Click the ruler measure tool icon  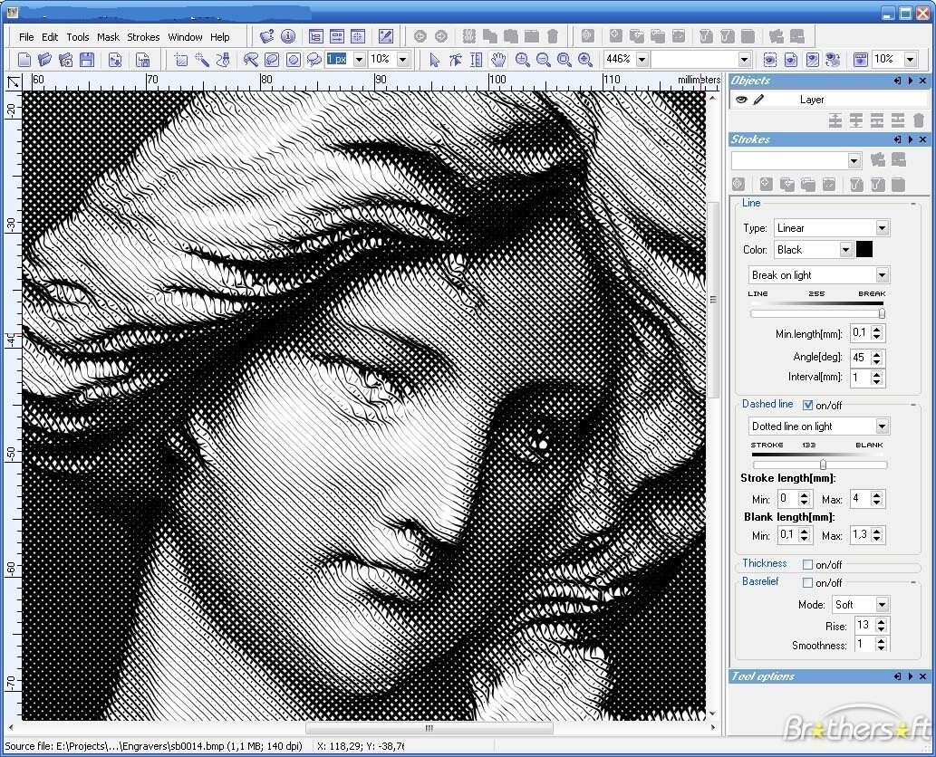tap(477, 60)
